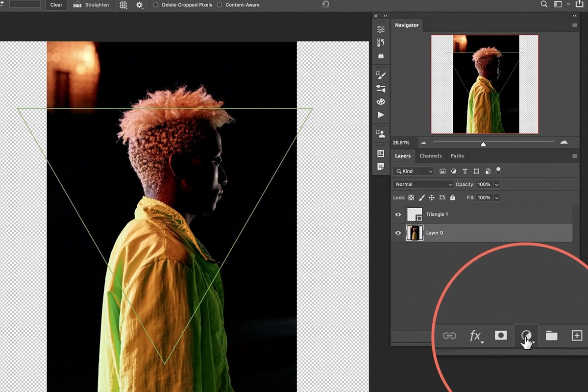Open Search magnifier in top bar
The width and height of the screenshot is (588, 392).
pyautogui.click(x=544, y=4)
